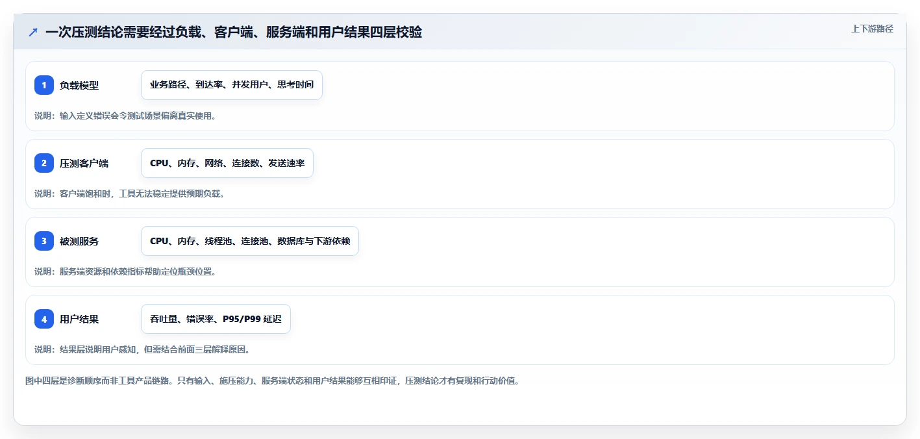Click the title 一次压测结论需要经过负载 heading

234,32
